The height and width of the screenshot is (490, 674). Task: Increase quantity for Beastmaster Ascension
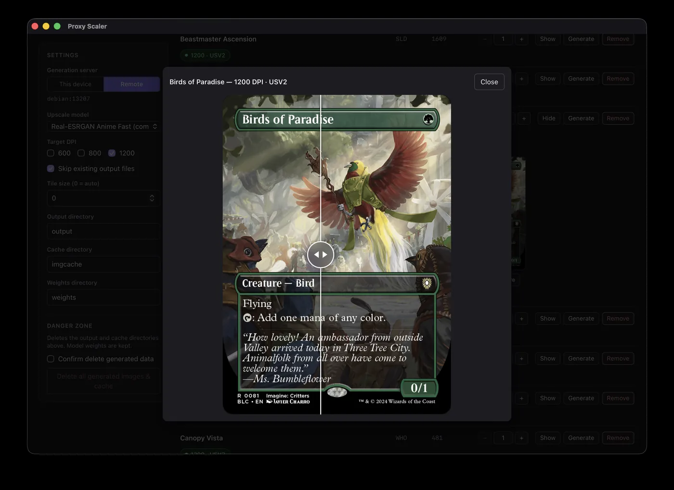click(x=521, y=39)
